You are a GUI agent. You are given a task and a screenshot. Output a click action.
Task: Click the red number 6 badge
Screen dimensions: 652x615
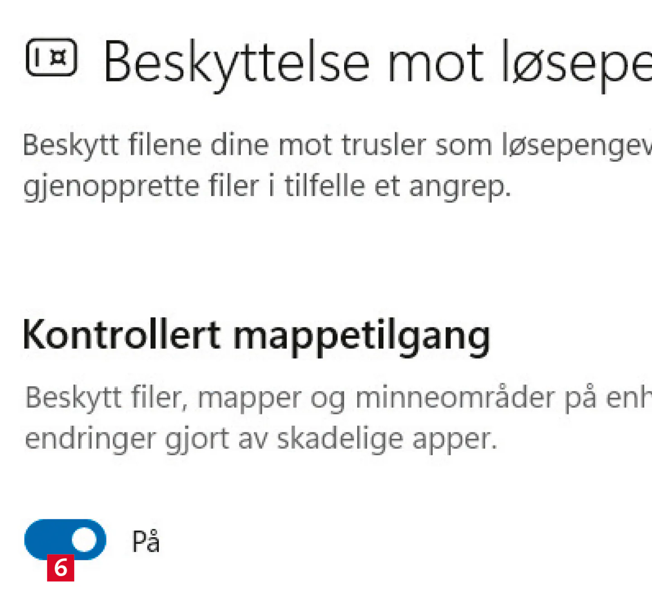point(61,568)
